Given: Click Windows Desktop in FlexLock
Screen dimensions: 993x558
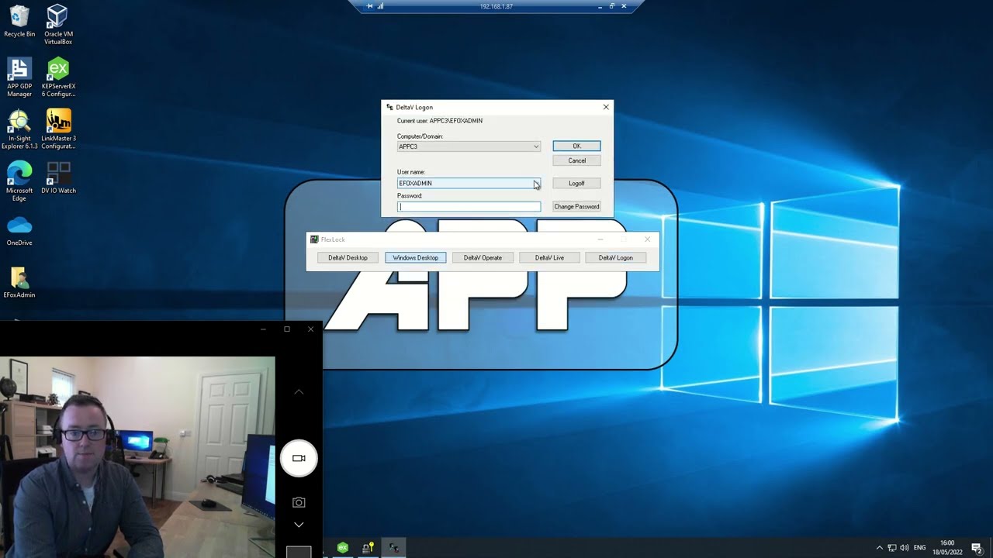Looking at the screenshot, I should [x=415, y=257].
